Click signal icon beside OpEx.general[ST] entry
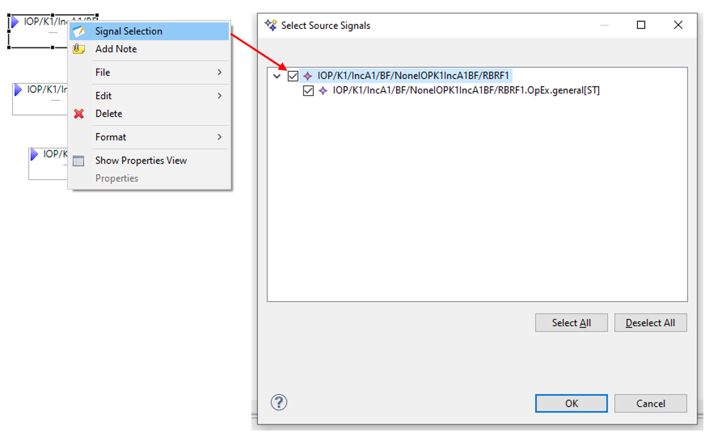 pyautogui.click(x=323, y=91)
